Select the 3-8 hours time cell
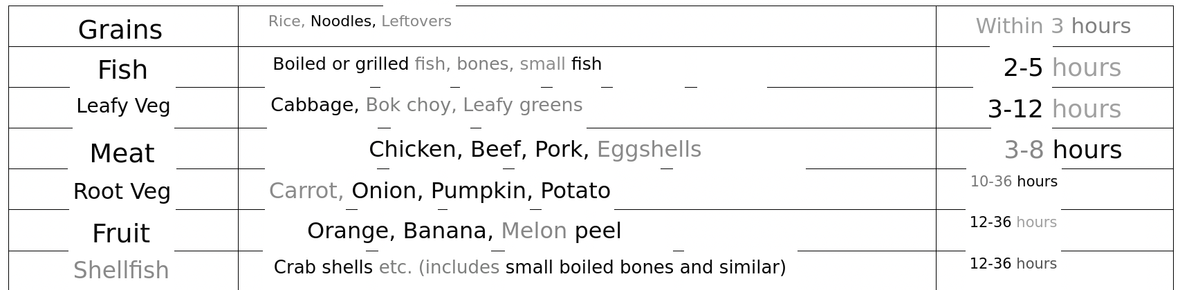Viewport: 1180px width, 290px height. pyautogui.click(x=1062, y=150)
